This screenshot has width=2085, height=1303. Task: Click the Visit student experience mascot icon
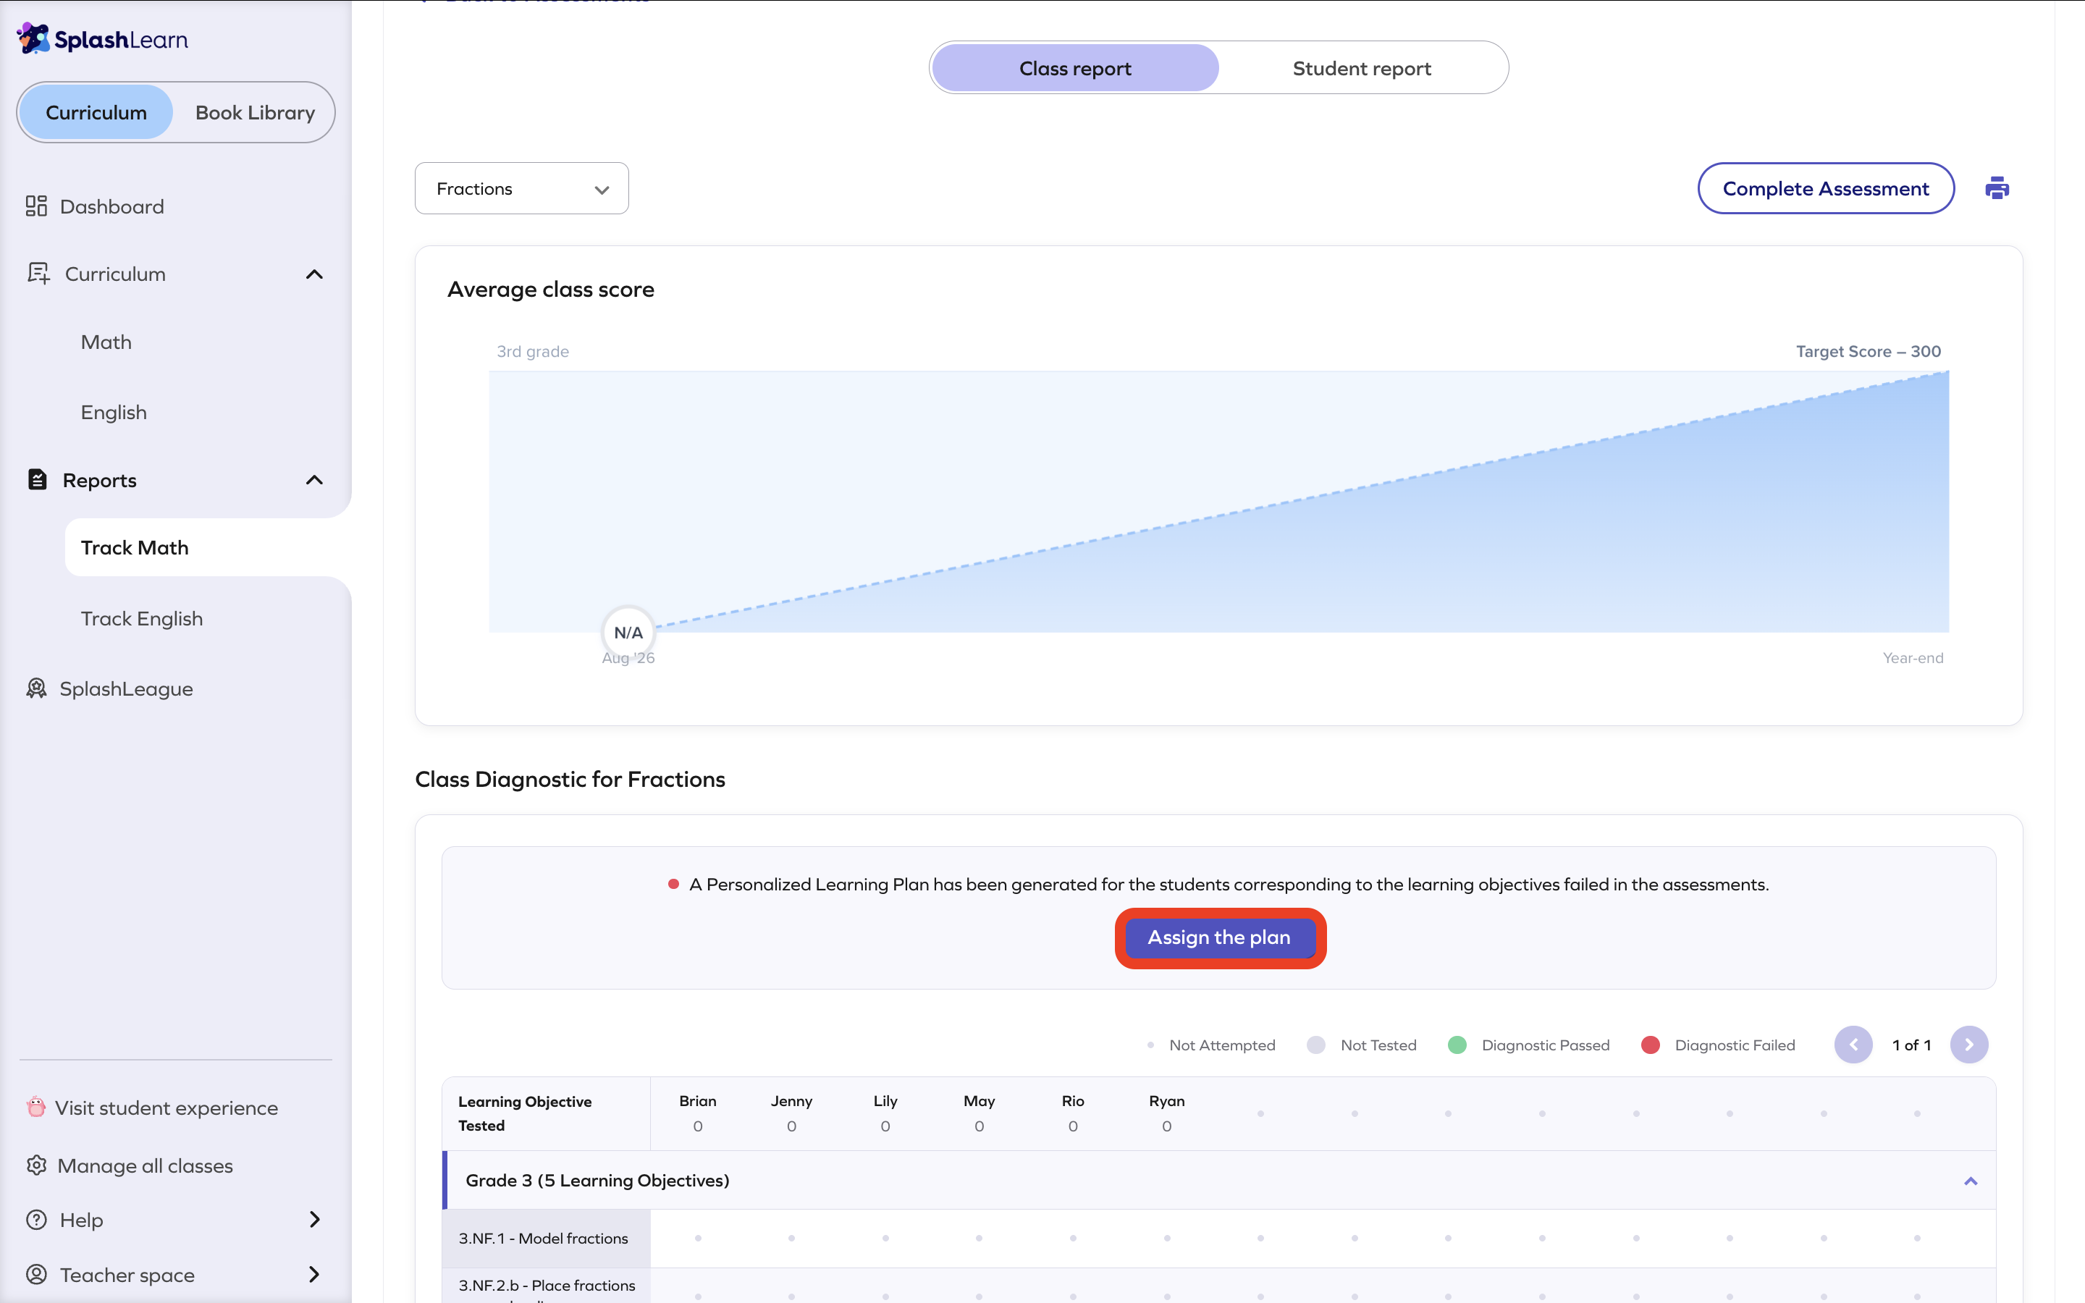[36, 1107]
